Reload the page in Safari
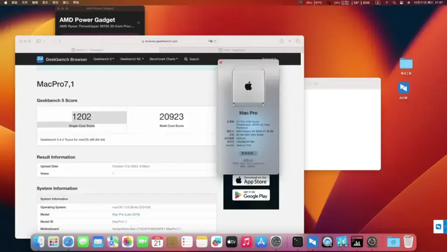Viewport: 447px width, 252px height. point(215,41)
